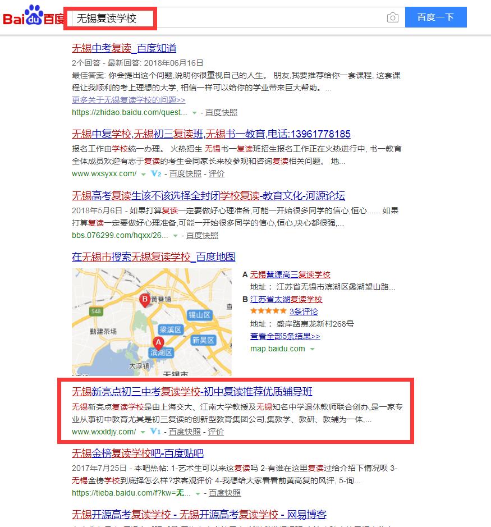This screenshot has width=491, height=527.
Task: Expand arrow beside map.baidu.com
Action: point(313,349)
